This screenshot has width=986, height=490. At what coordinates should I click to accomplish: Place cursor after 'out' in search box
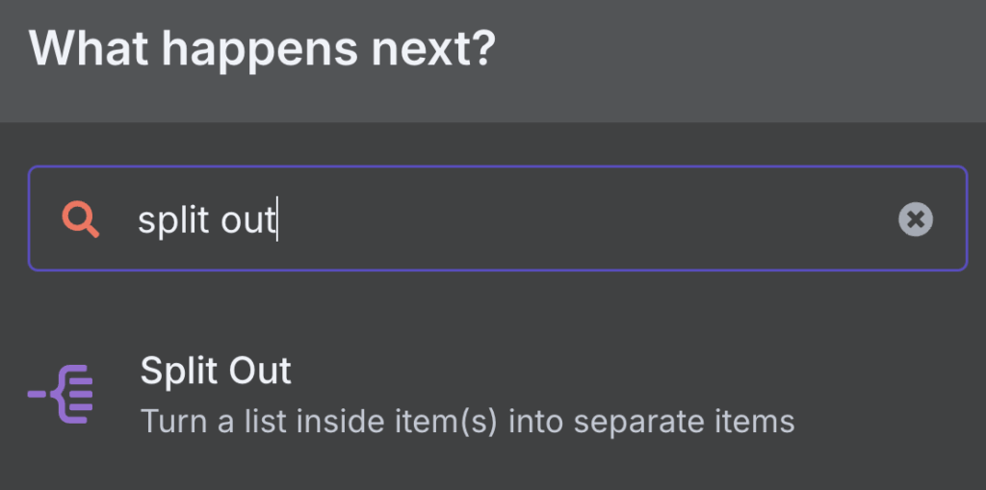pos(277,219)
